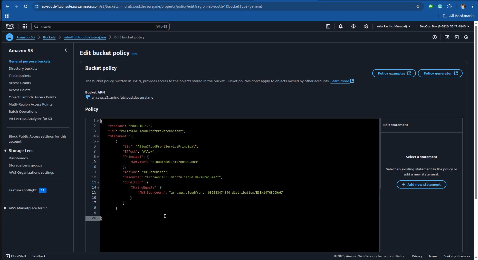Open Access Grants
The width and height of the screenshot is (478, 260).
tap(20, 83)
